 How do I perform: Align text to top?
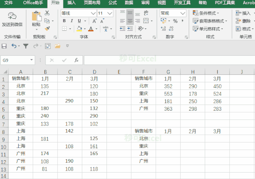click(123, 12)
